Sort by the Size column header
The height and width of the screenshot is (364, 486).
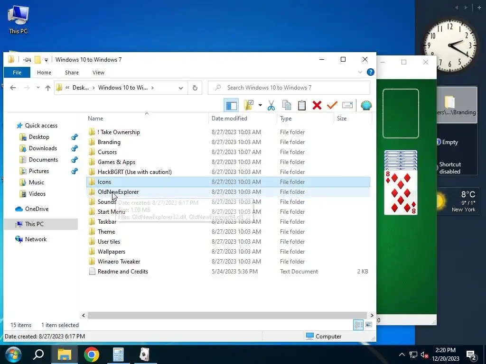coord(342,118)
